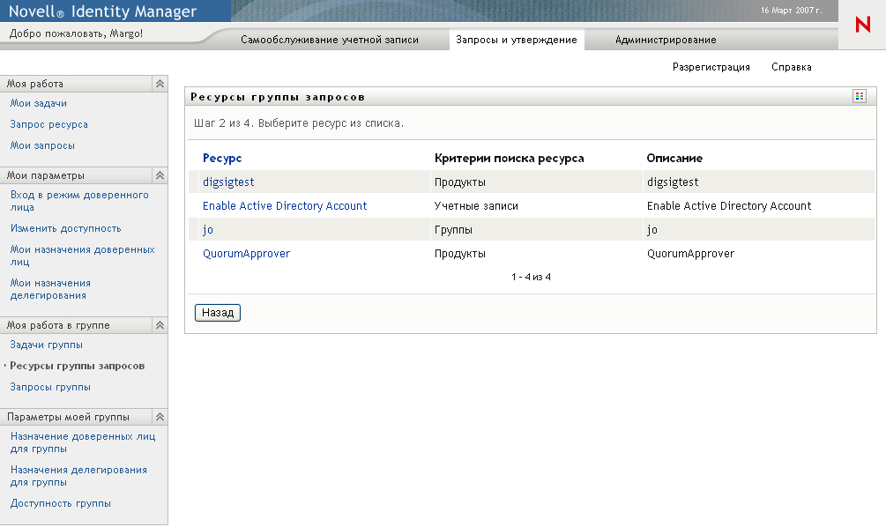The height and width of the screenshot is (527, 886).
Task: Open the portlet display options icon
Action: 859,95
